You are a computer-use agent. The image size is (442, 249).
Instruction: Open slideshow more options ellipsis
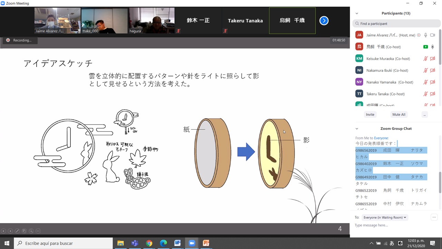click(38, 231)
